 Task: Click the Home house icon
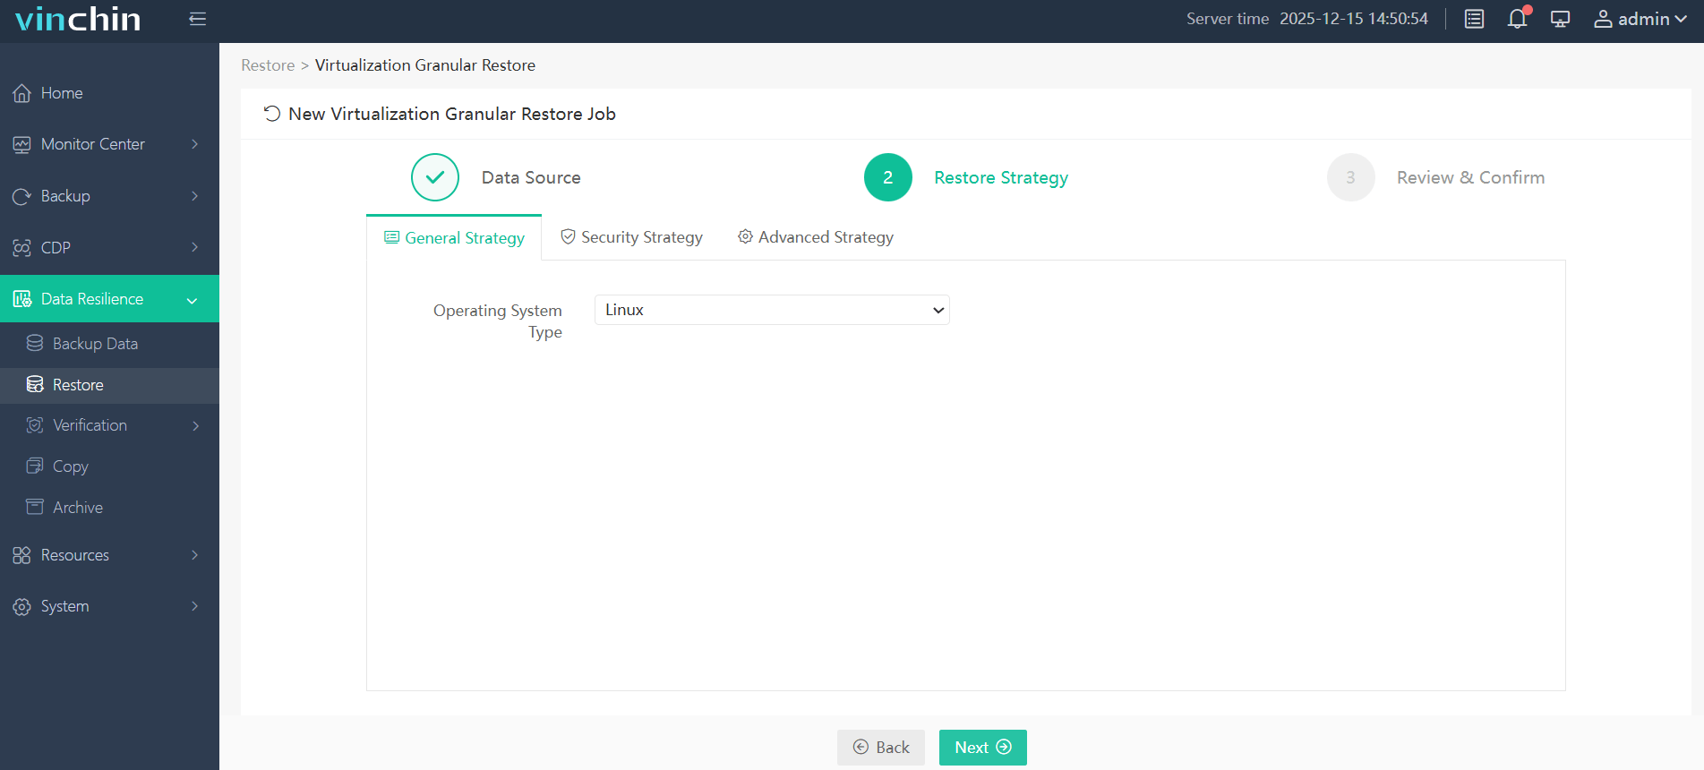(x=22, y=93)
